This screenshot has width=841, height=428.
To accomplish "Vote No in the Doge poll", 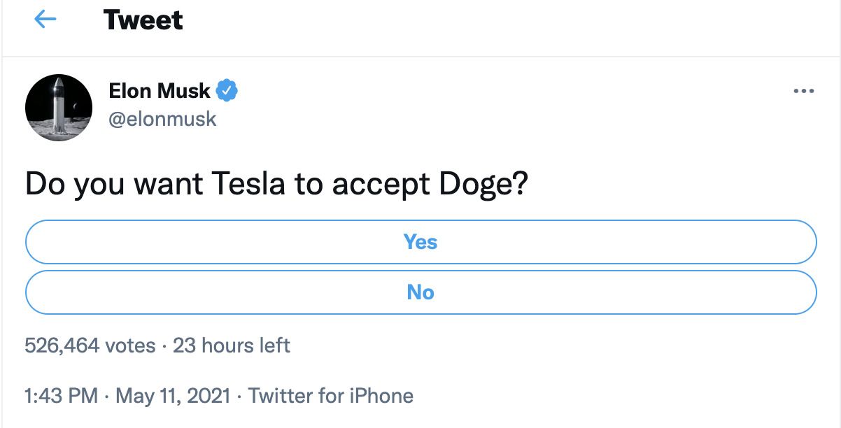I will coord(420,292).
